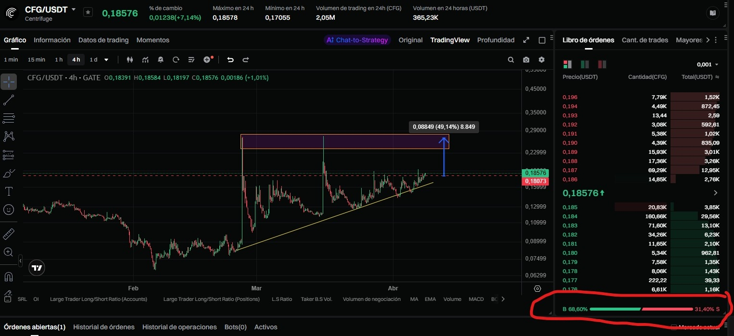Click the TradingView logo on chart
Image resolution: width=734 pixels, height=336 pixels.
pos(37,268)
